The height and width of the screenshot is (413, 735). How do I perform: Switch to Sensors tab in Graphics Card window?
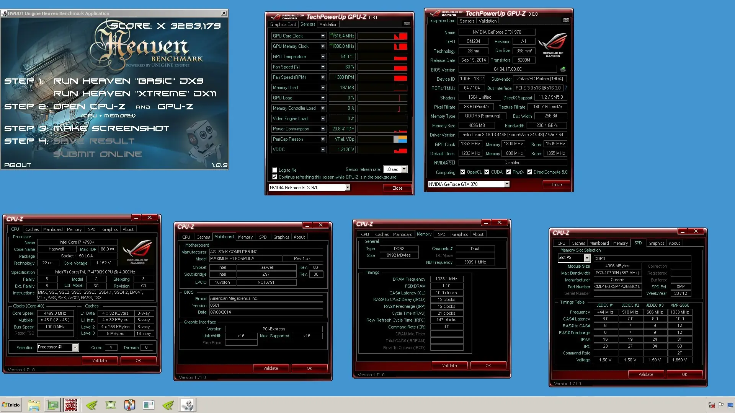point(467,21)
